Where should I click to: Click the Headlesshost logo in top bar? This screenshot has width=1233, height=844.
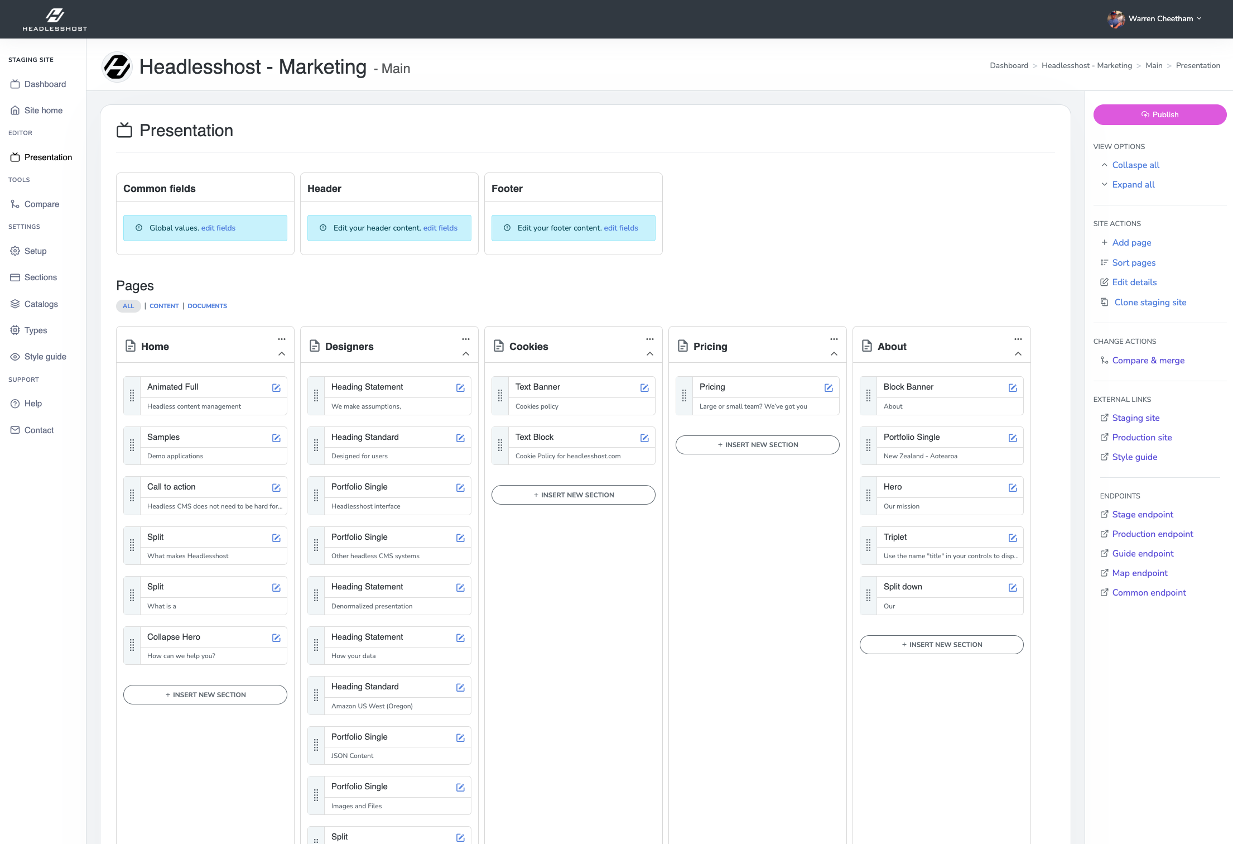pos(55,19)
